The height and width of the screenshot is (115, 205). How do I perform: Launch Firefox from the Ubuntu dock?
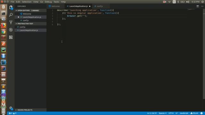[x=4, y=26]
